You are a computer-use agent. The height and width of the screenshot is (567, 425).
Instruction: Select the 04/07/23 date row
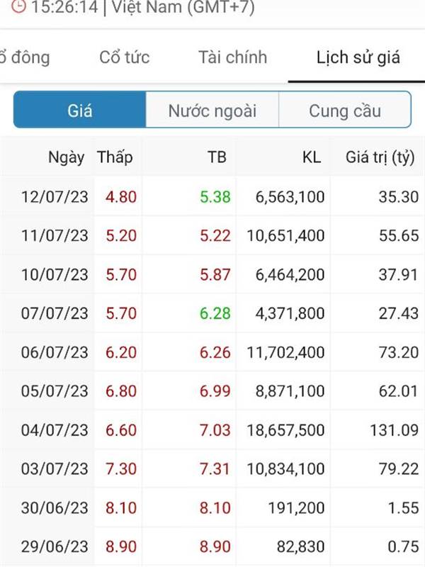[x=212, y=430]
